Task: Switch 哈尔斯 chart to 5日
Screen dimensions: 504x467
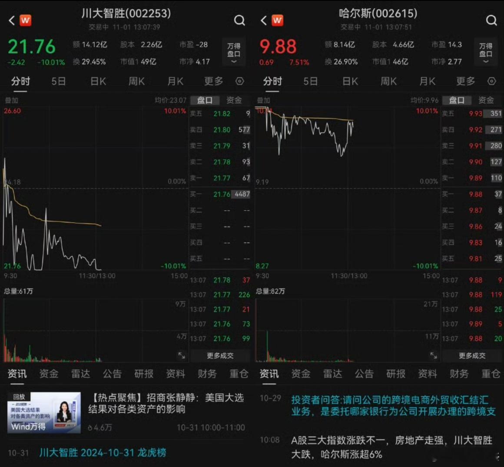Action: [x=311, y=81]
